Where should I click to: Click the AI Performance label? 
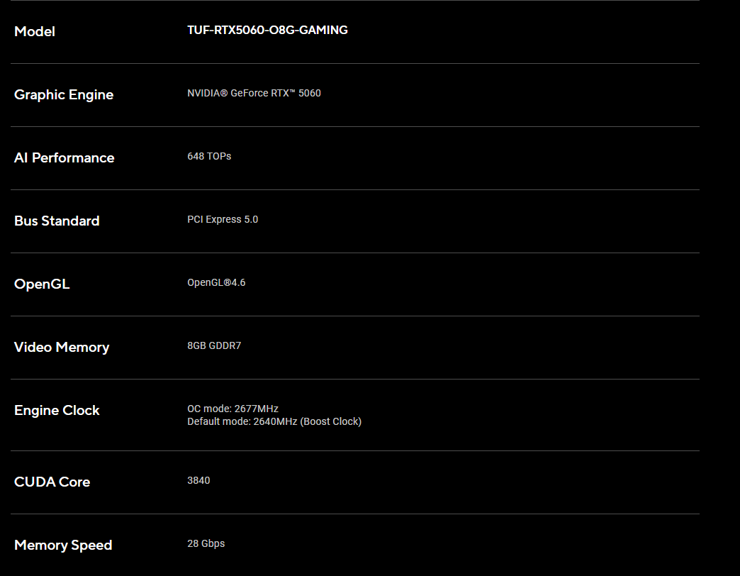[64, 157]
